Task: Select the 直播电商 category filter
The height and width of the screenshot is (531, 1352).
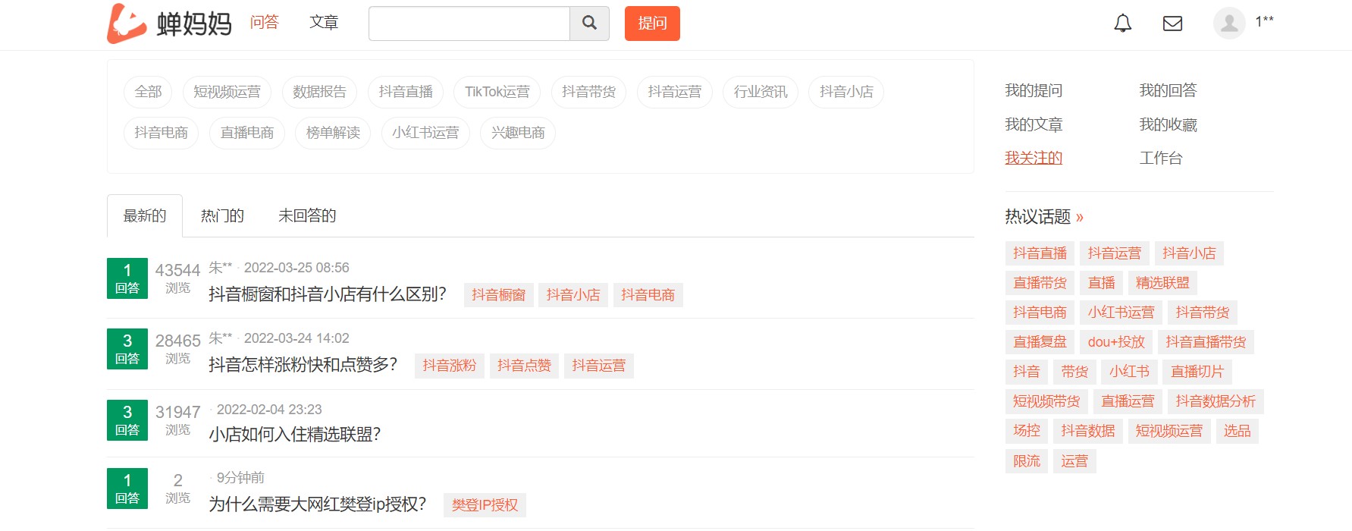Action: tap(247, 133)
